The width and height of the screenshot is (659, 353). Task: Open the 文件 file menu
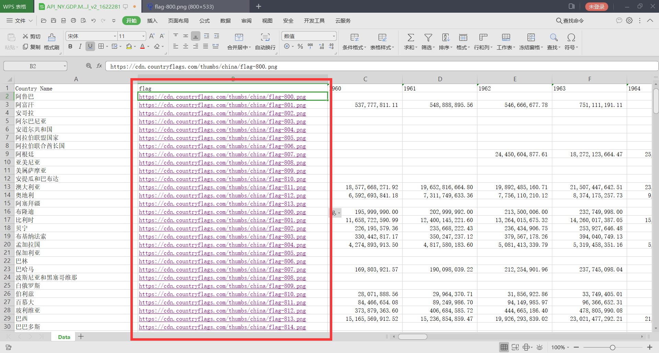[x=20, y=21]
